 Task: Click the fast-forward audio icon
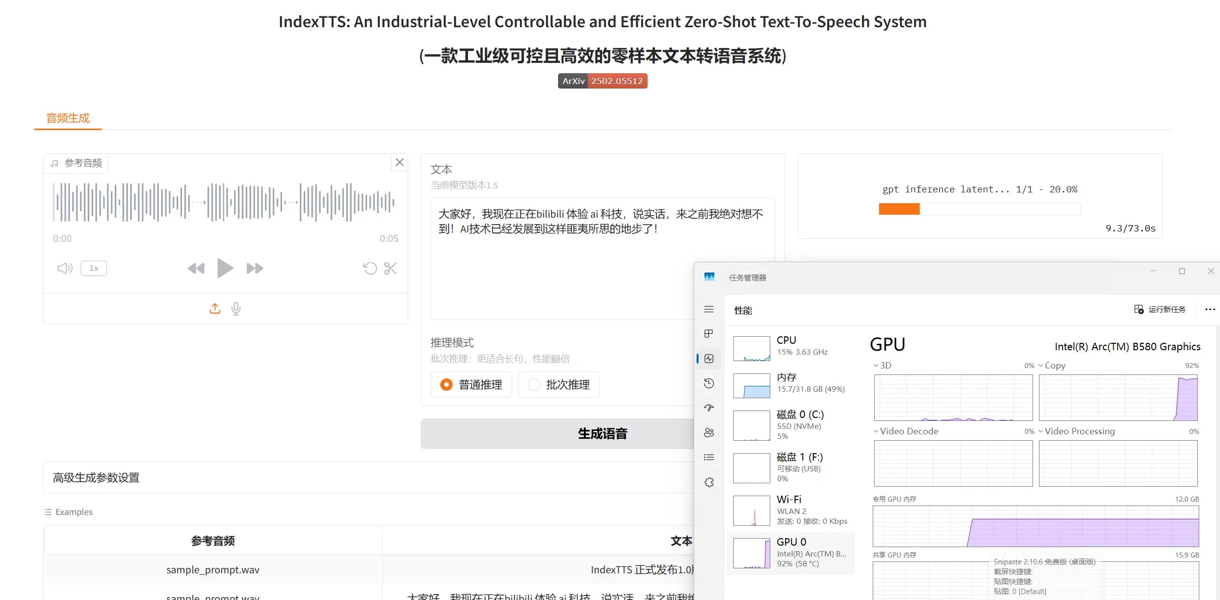(255, 269)
